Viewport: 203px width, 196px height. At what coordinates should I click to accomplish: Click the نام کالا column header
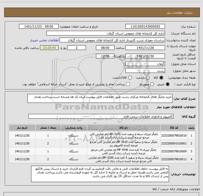124,128
